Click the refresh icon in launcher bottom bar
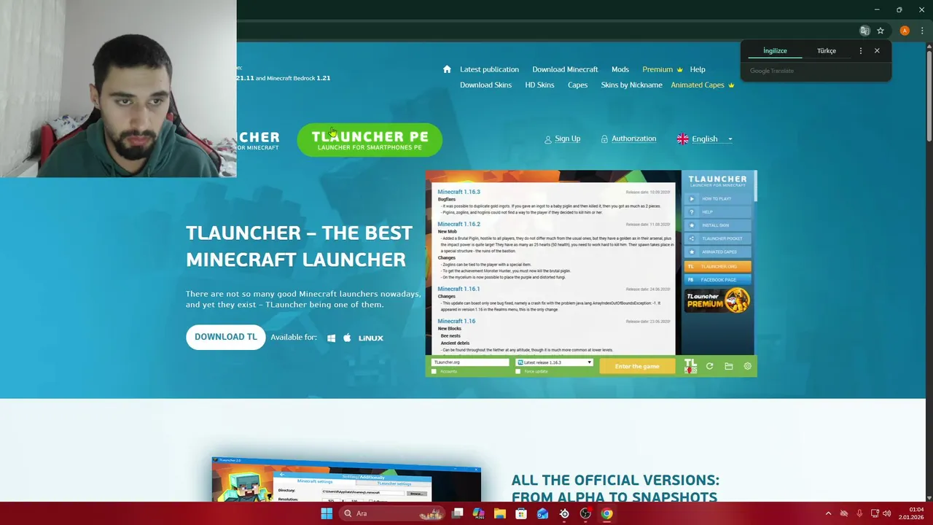The height and width of the screenshot is (525, 933). click(x=709, y=366)
